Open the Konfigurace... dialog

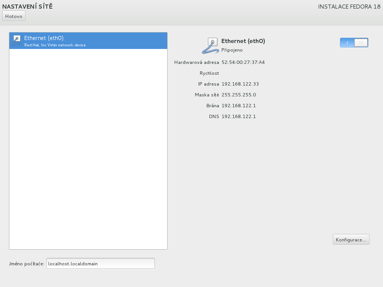[351, 240]
